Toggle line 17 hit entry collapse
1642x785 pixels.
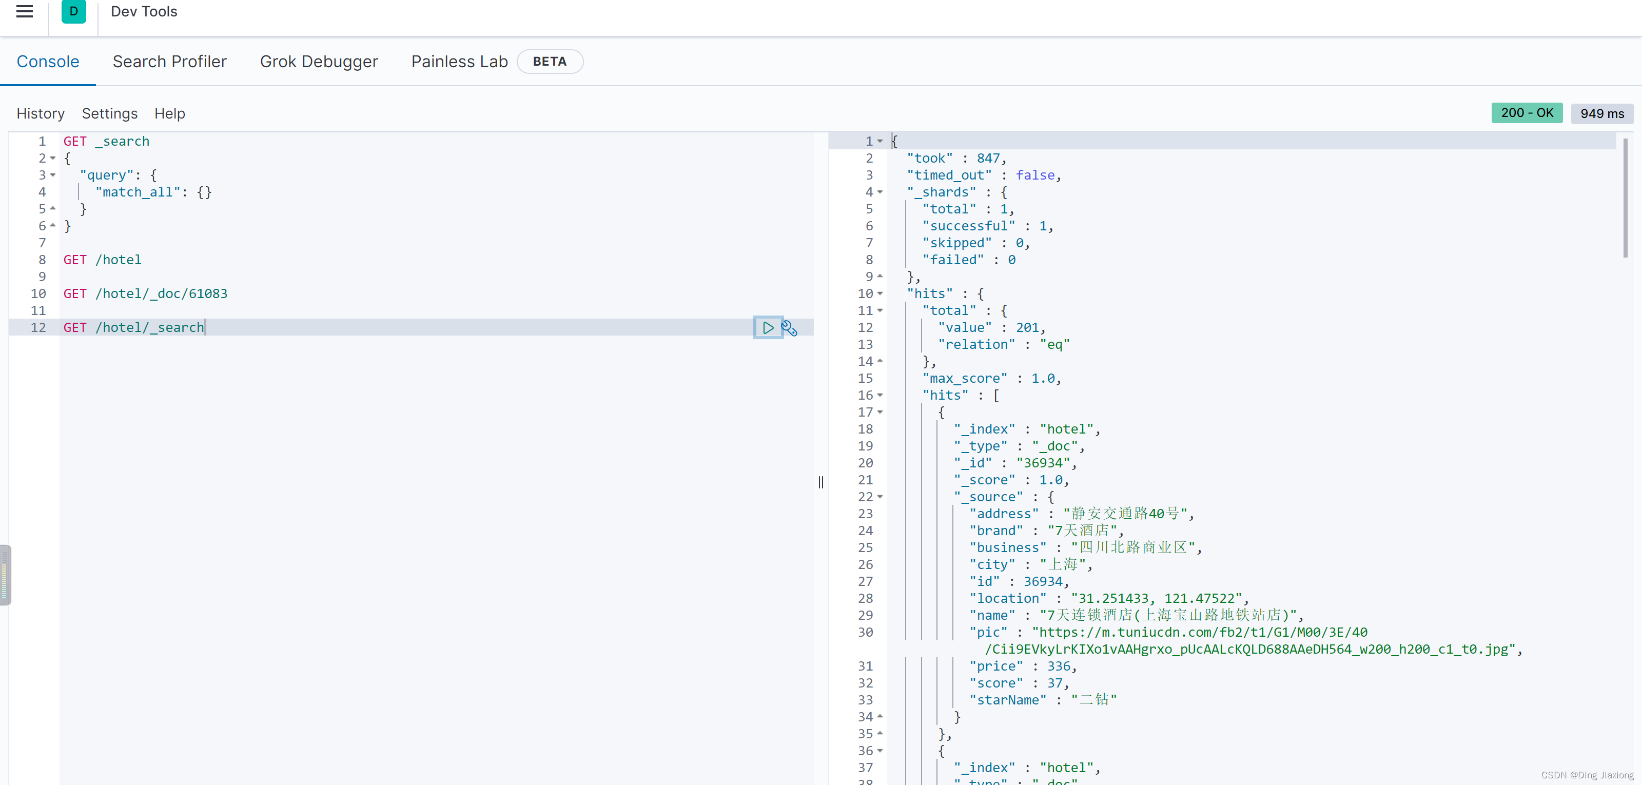point(883,411)
